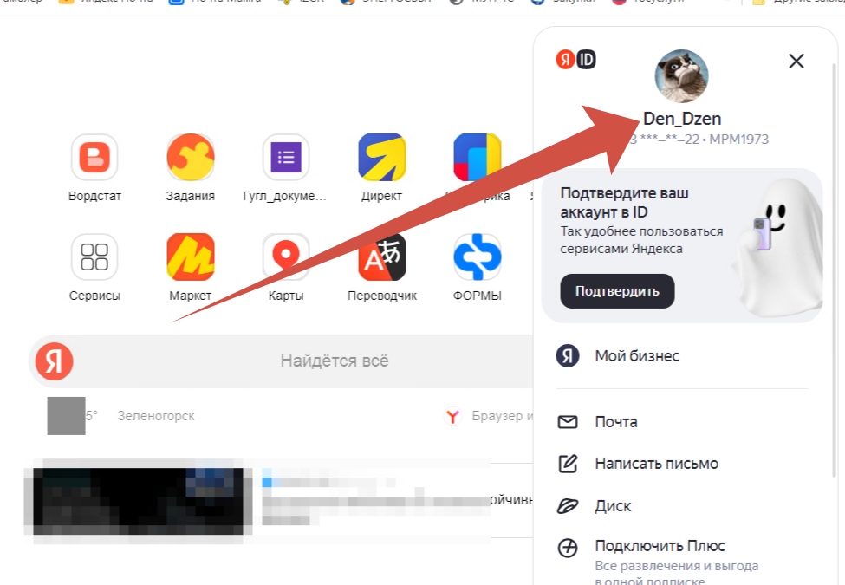
Task: Click the plus circle icon for Плюс
Action: point(568,548)
